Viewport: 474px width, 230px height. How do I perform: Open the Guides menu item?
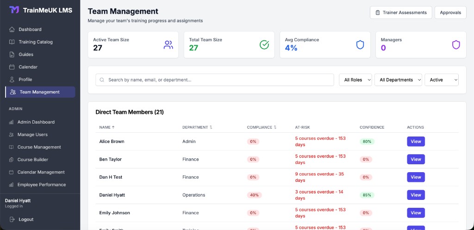click(40, 55)
